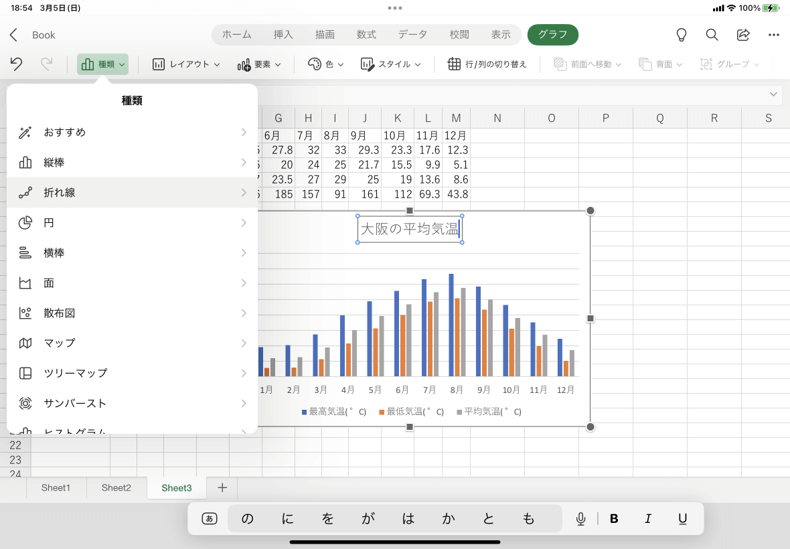Tap the は keyboard suggestion
The image size is (790, 549).
(x=408, y=518)
